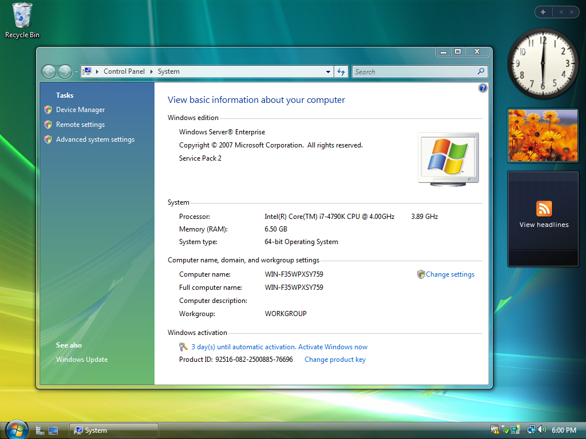Open the recent pages dropdown arrow
The width and height of the screenshot is (586, 439).
coord(76,71)
